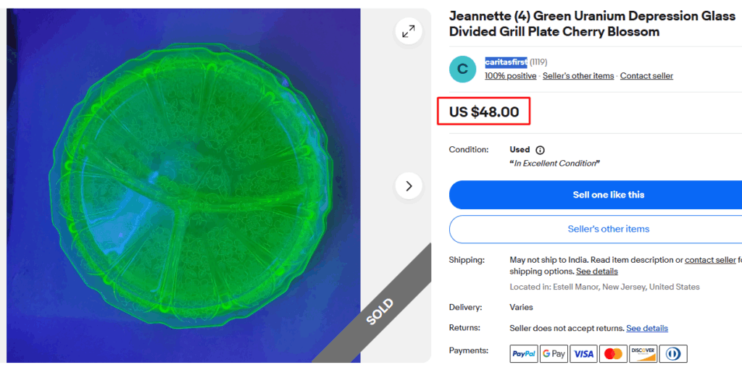Expand the product image to full view
This screenshot has width=742, height=370.
click(x=409, y=31)
